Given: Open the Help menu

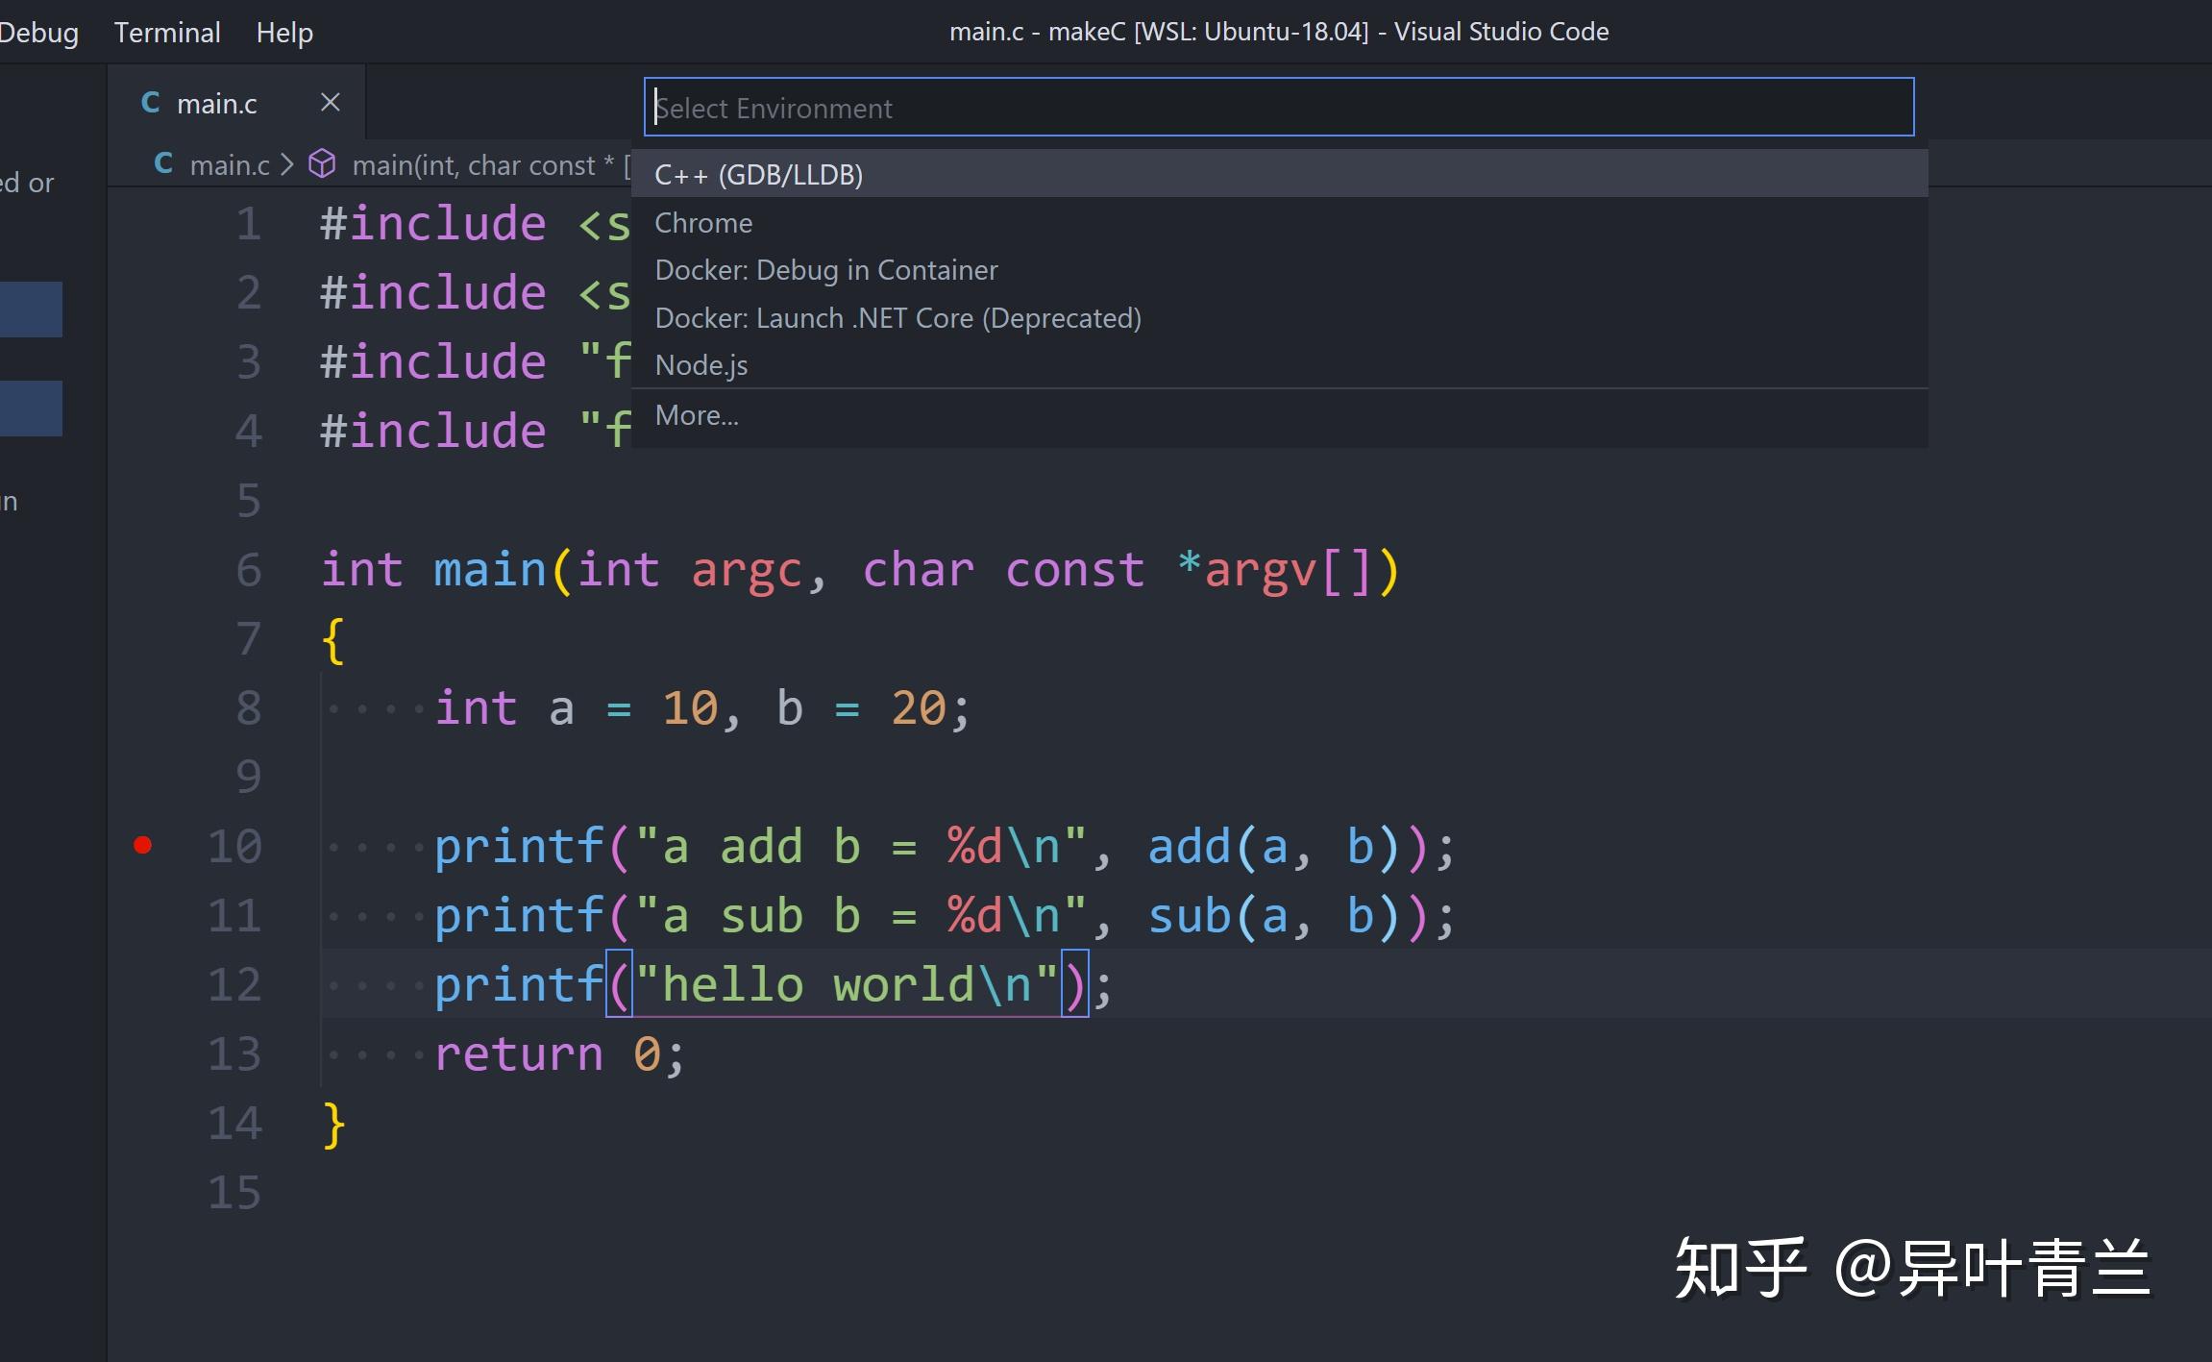Looking at the screenshot, I should [x=283, y=31].
